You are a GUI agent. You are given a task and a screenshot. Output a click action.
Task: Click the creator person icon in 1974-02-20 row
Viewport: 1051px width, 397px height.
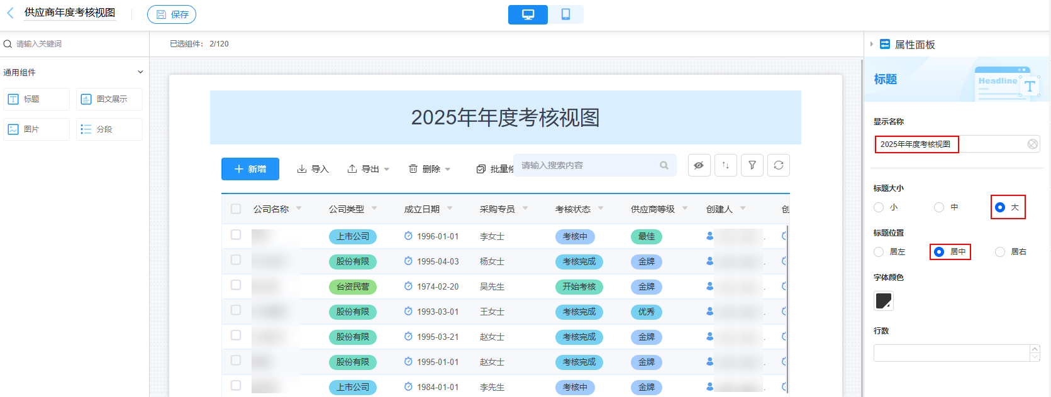point(710,286)
